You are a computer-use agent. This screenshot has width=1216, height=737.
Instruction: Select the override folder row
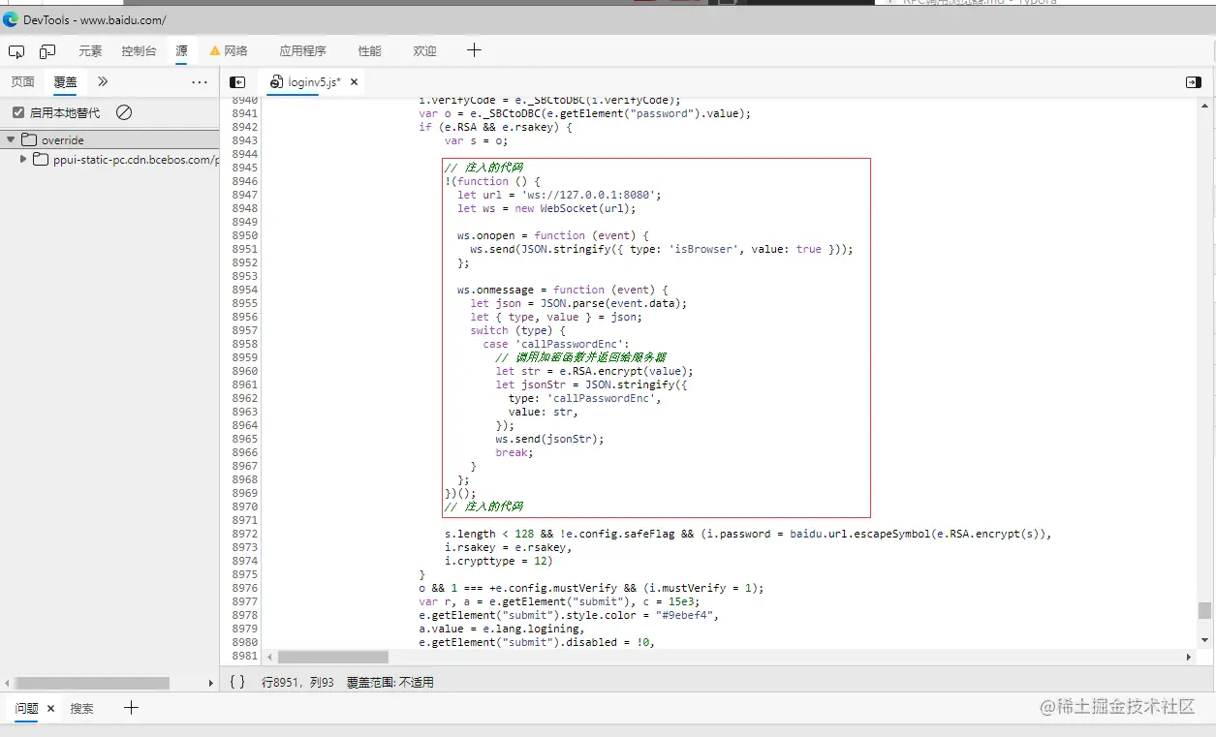[x=109, y=140]
